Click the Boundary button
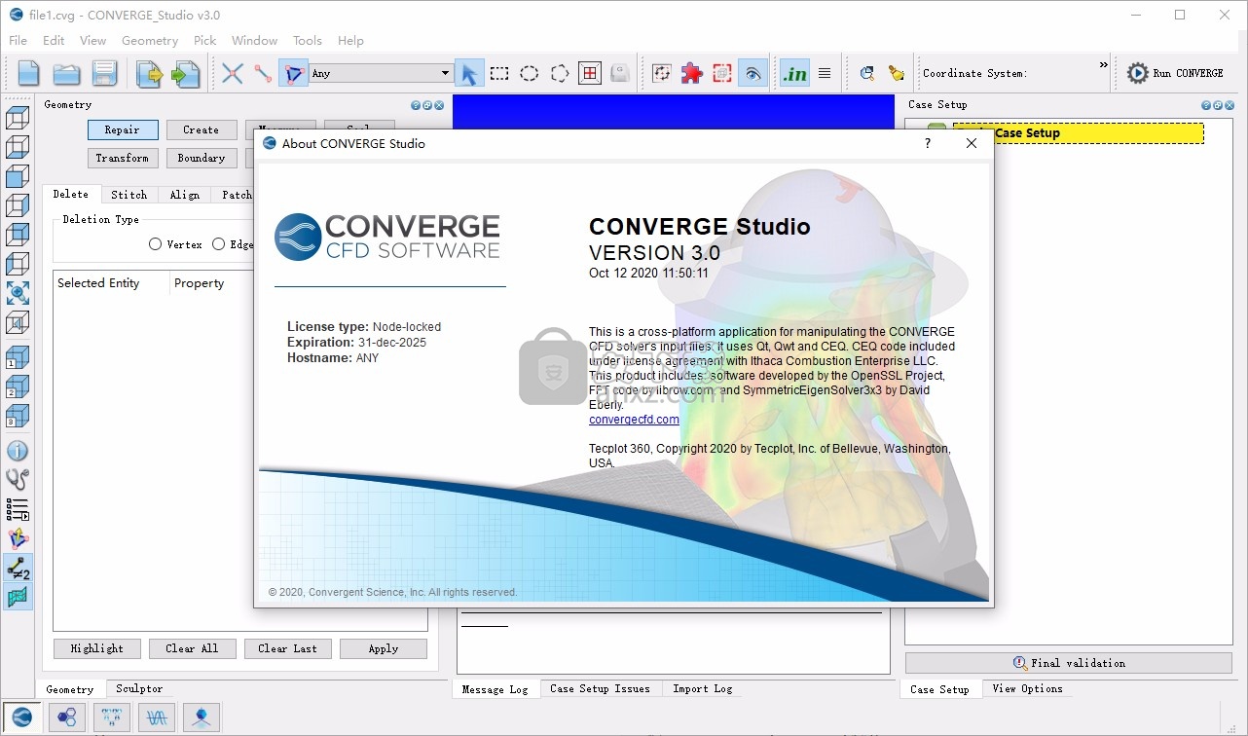This screenshot has height=736, width=1248. point(202,158)
